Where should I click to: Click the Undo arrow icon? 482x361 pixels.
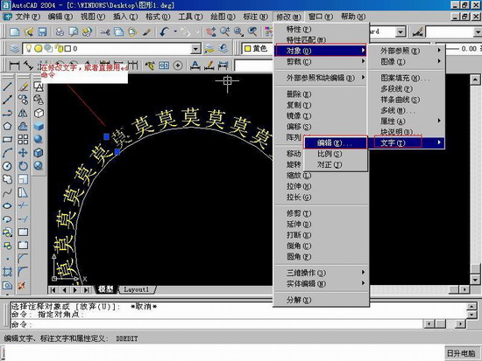[165, 31]
